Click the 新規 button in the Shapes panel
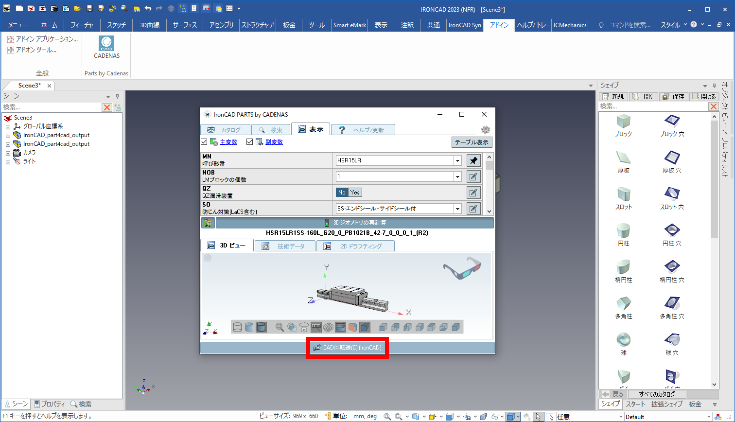The width and height of the screenshot is (735, 422). click(x=613, y=97)
